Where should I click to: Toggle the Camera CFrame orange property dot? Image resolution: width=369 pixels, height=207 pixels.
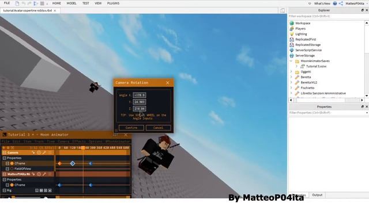12,163
